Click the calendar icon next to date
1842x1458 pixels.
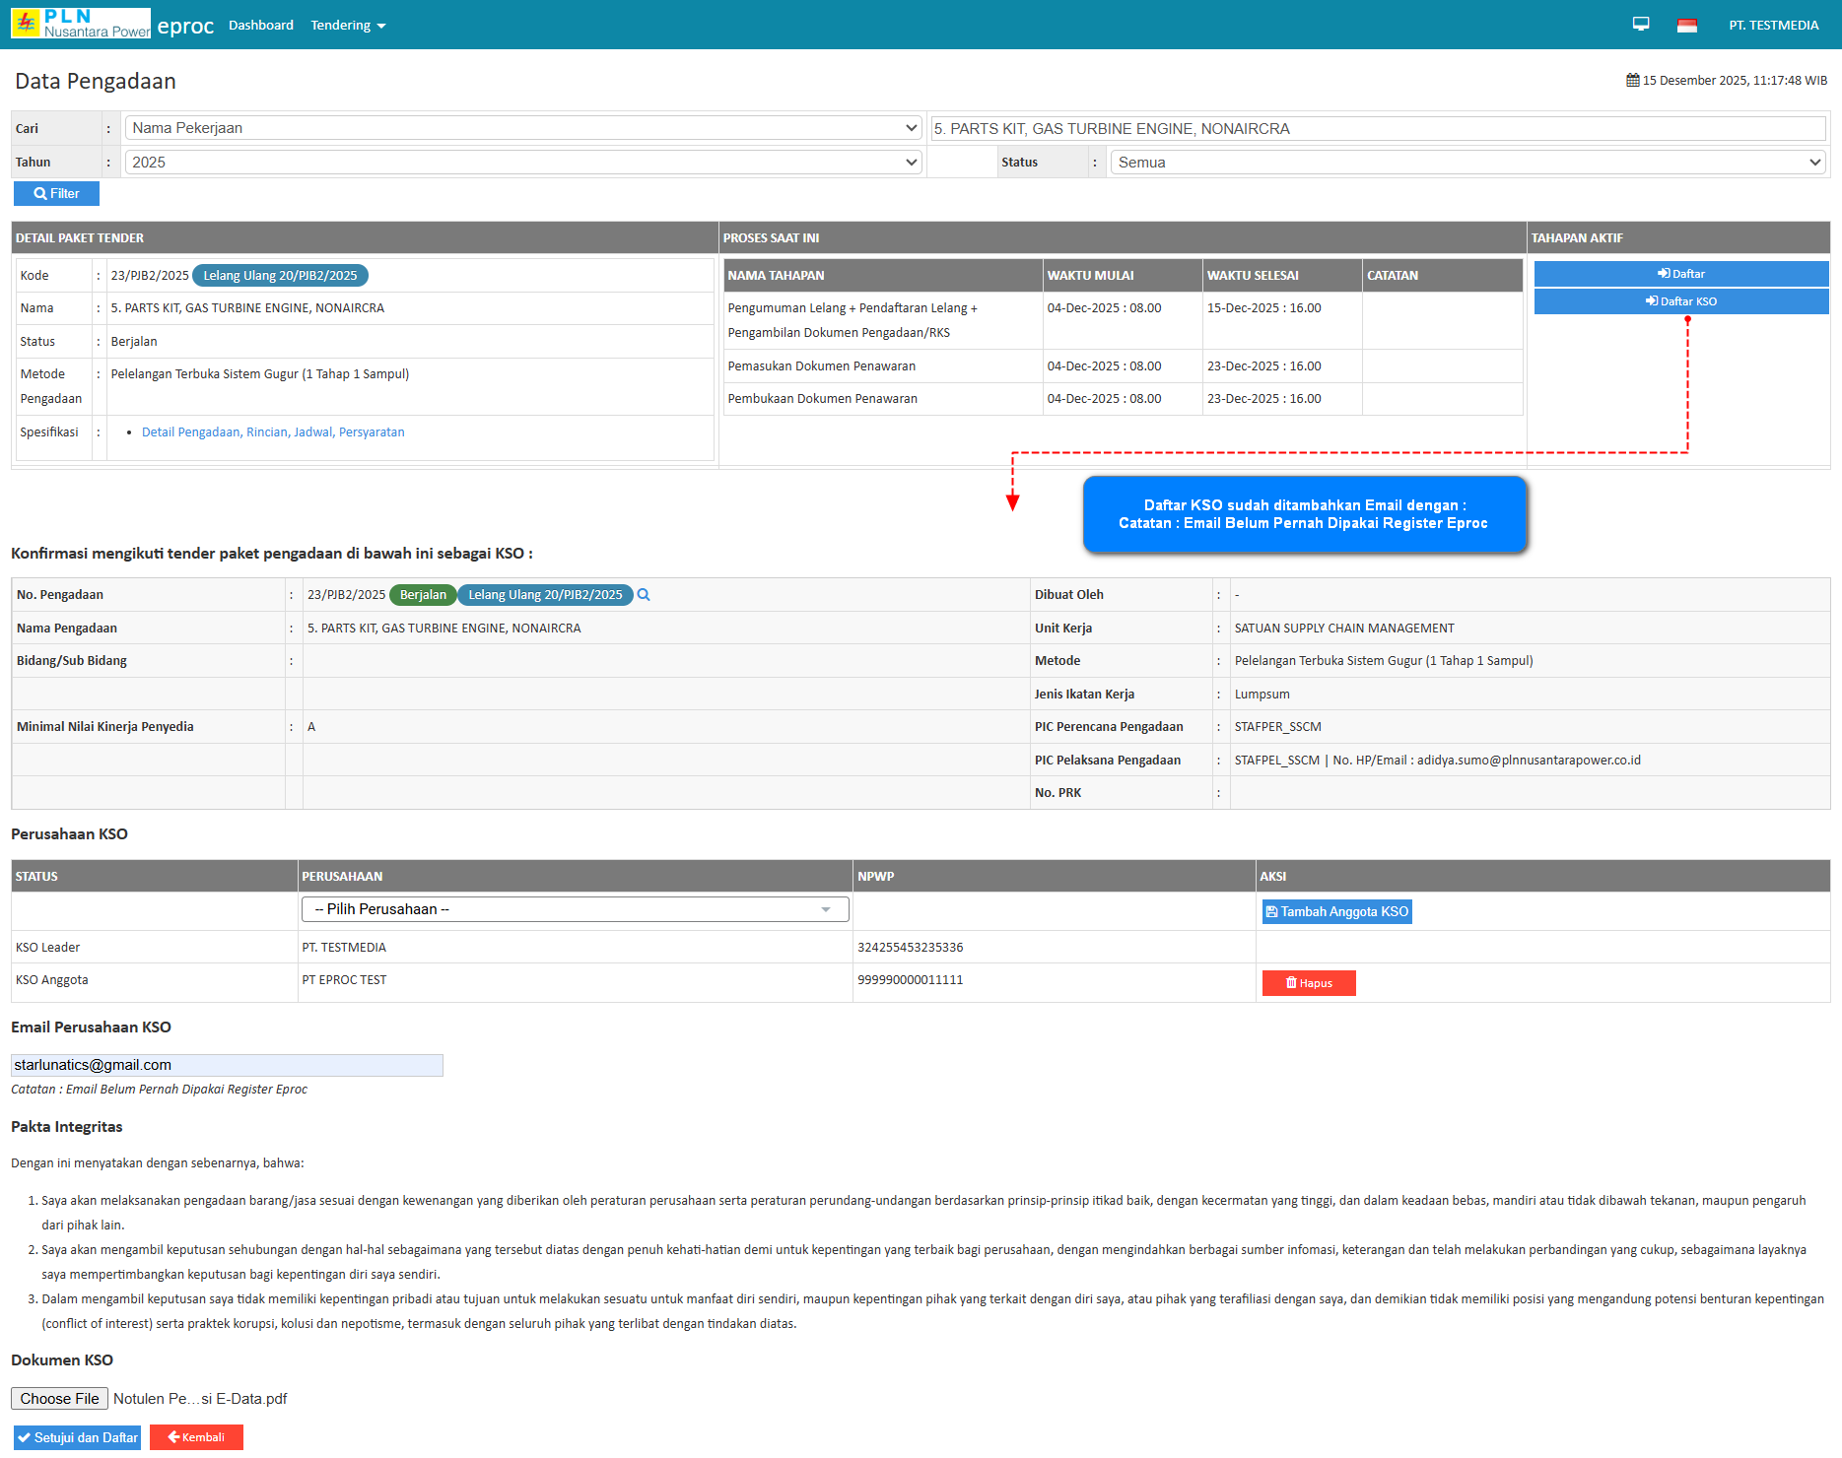tap(1633, 81)
